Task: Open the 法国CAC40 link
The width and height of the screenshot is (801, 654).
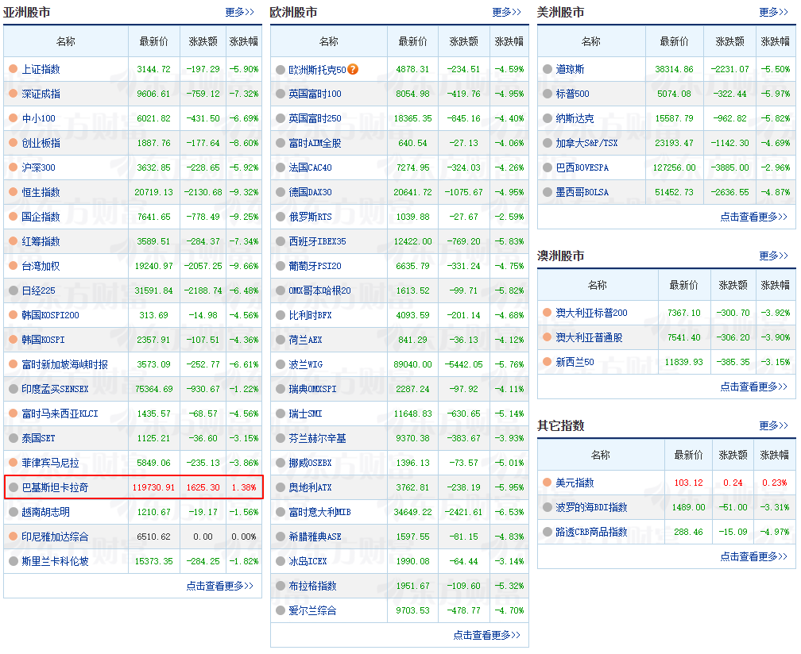Action: coord(310,167)
